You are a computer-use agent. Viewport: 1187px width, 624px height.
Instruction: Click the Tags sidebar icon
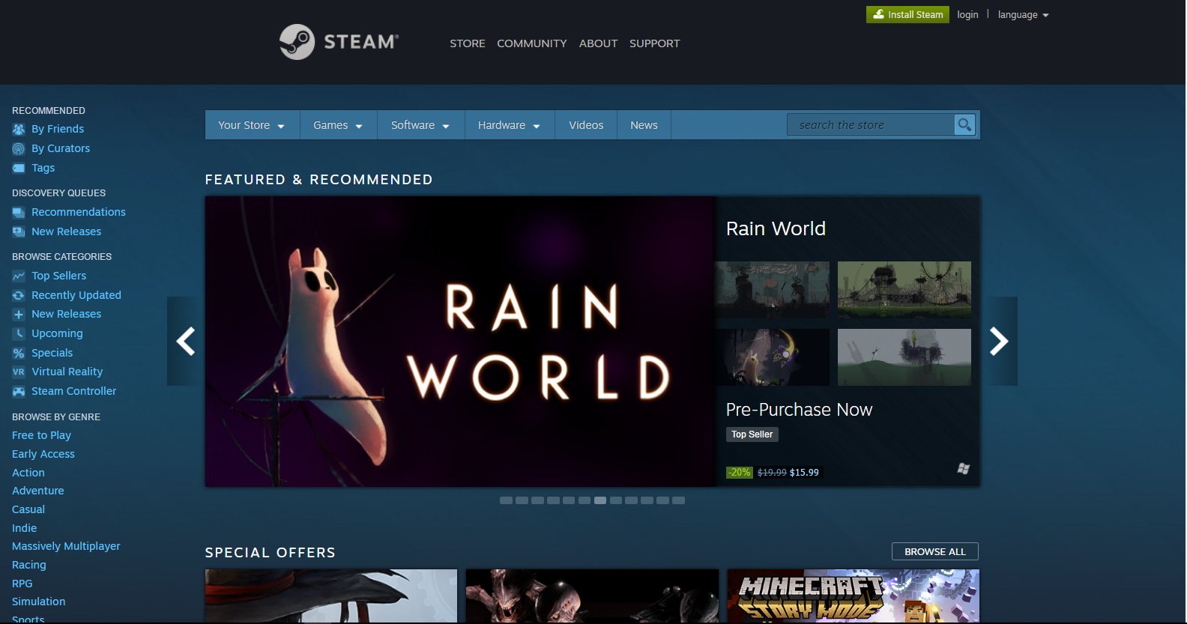pyautogui.click(x=19, y=169)
